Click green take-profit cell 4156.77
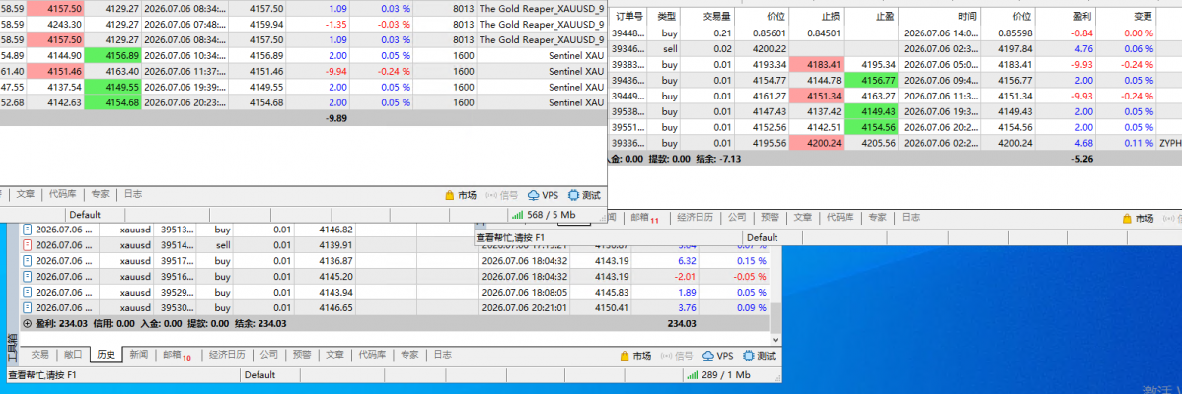 pos(872,80)
